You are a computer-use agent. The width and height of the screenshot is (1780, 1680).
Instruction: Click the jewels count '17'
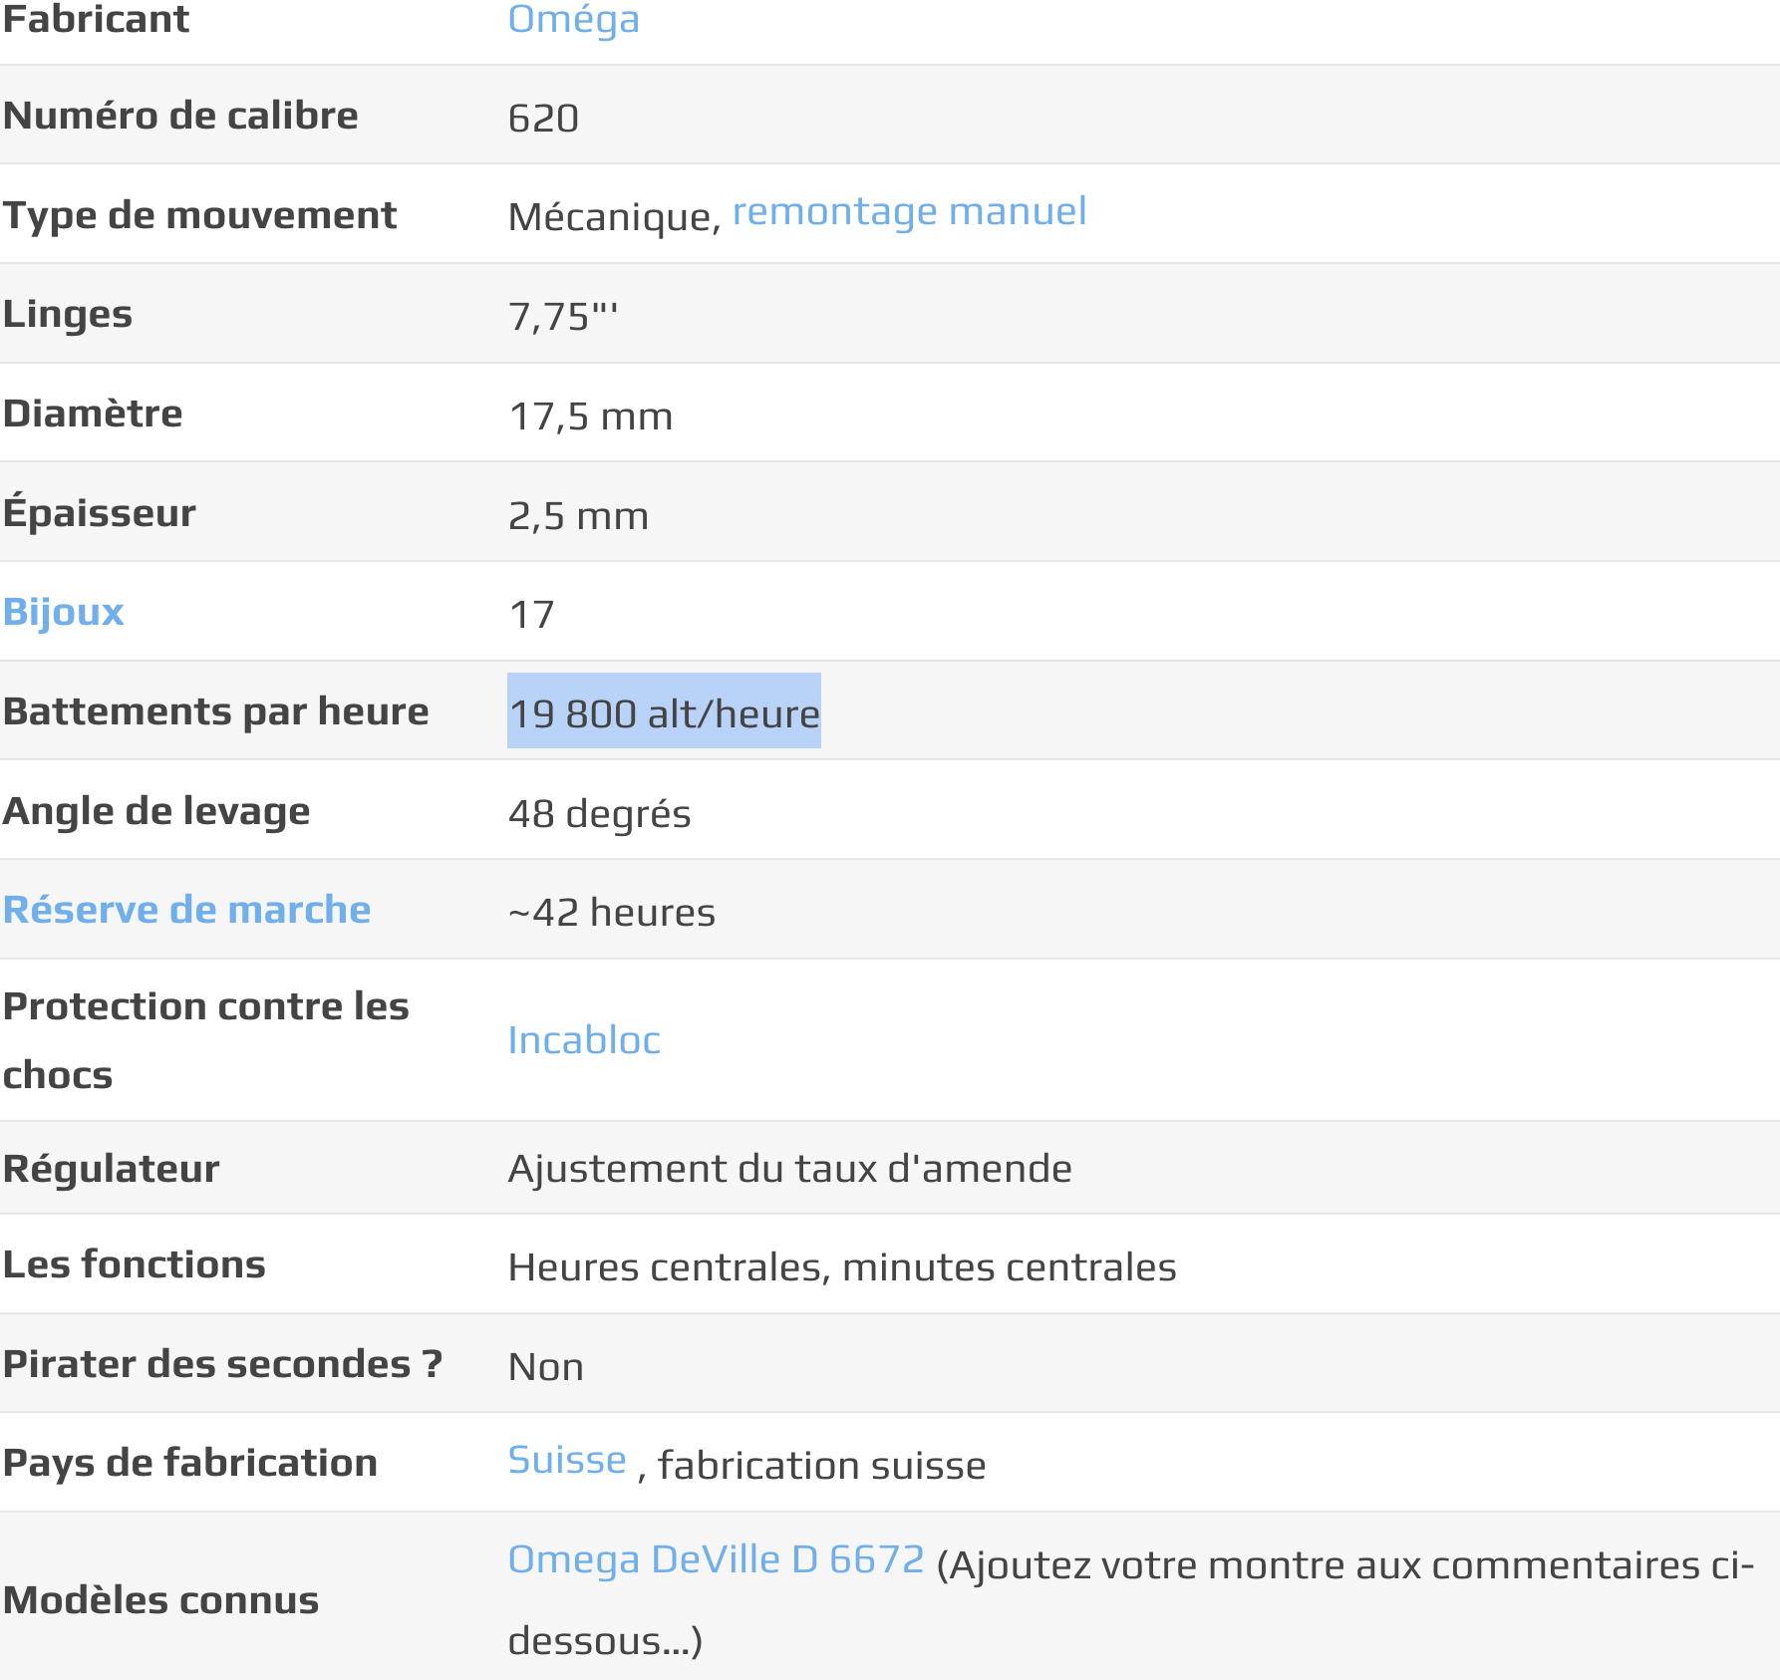point(531,615)
